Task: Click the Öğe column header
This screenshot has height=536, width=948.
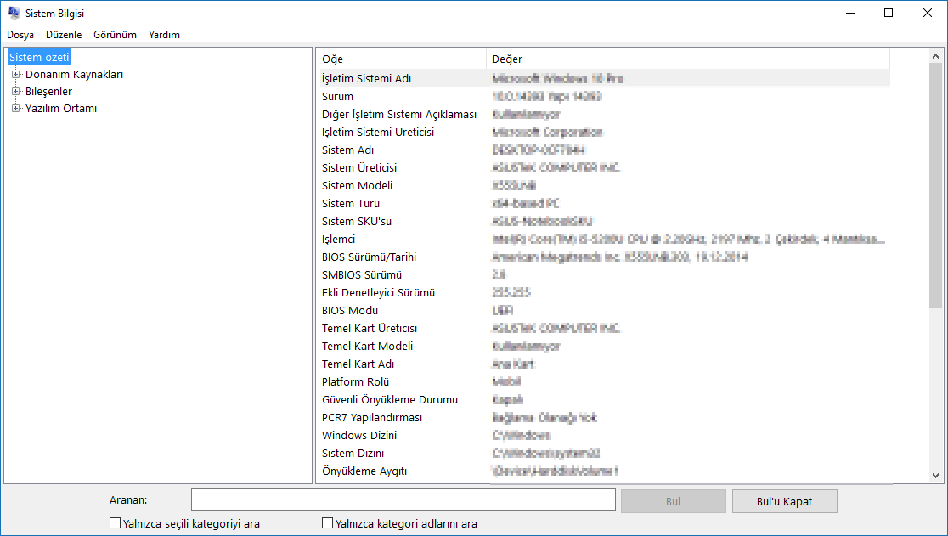Action: tap(402, 59)
